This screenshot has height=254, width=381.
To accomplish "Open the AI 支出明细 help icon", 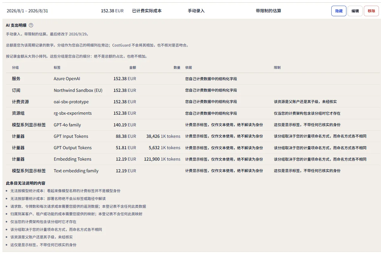I will [31, 25].
